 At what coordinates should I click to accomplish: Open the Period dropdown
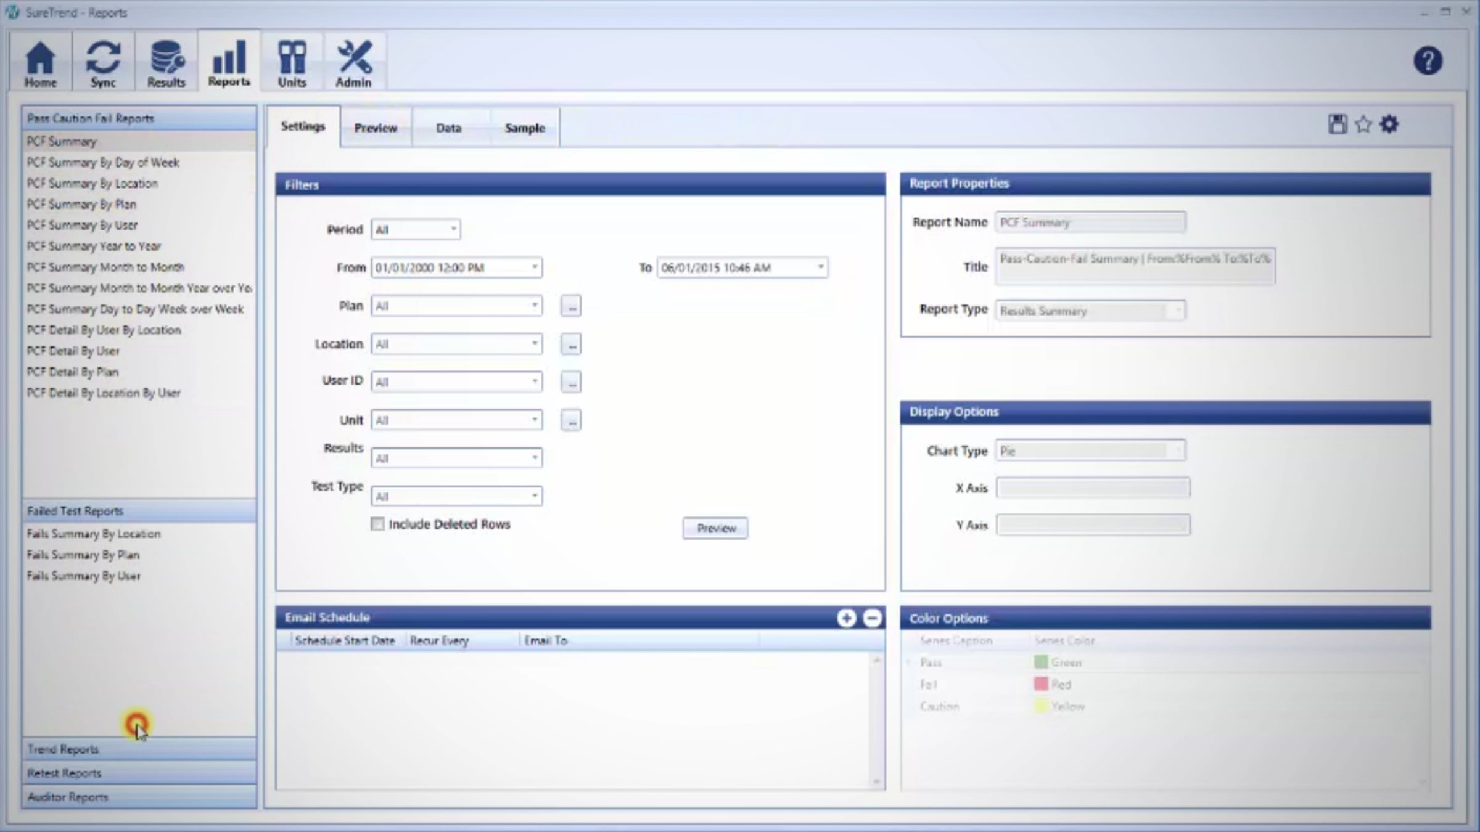pos(416,229)
